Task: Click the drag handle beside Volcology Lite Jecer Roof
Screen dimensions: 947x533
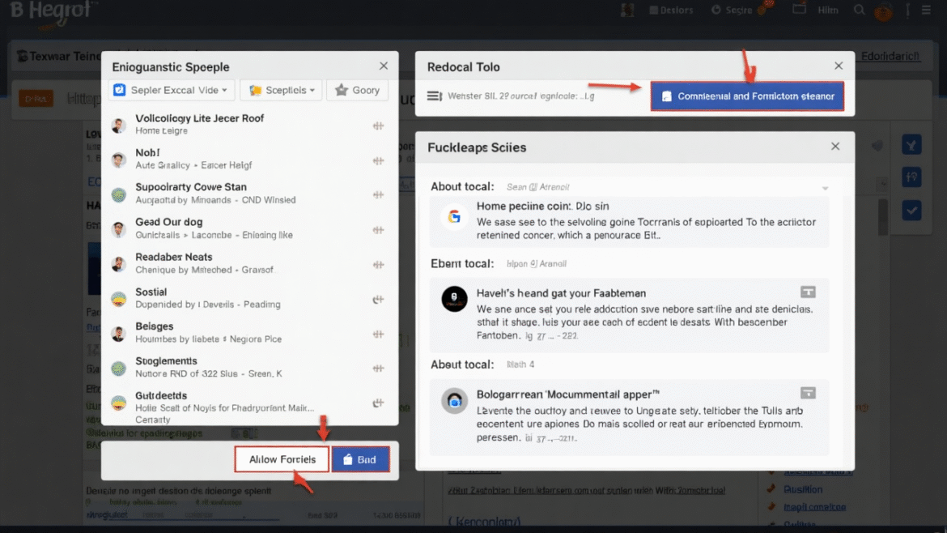Action: tap(378, 126)
